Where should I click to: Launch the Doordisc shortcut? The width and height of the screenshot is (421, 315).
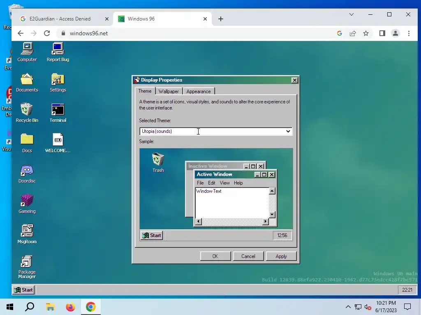(x=27, y=173)
